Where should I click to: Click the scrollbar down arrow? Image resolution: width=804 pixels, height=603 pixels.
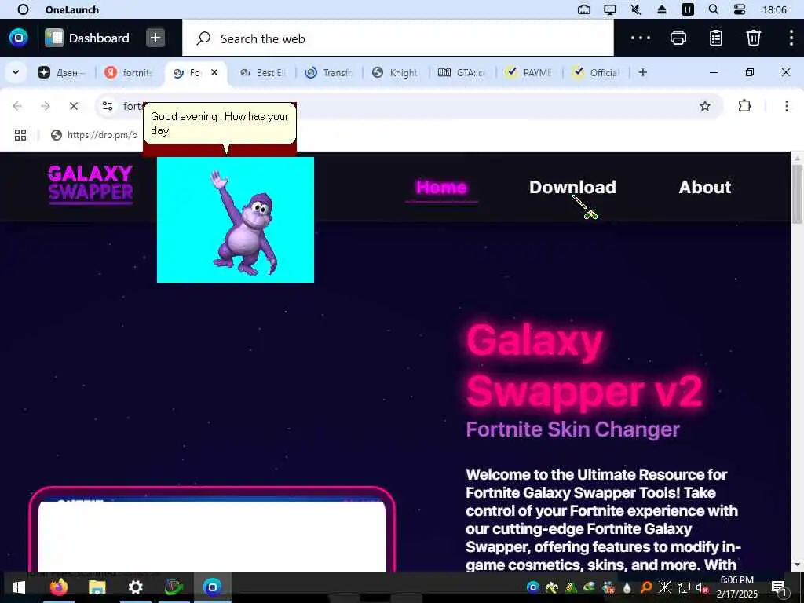pos(796,565)
